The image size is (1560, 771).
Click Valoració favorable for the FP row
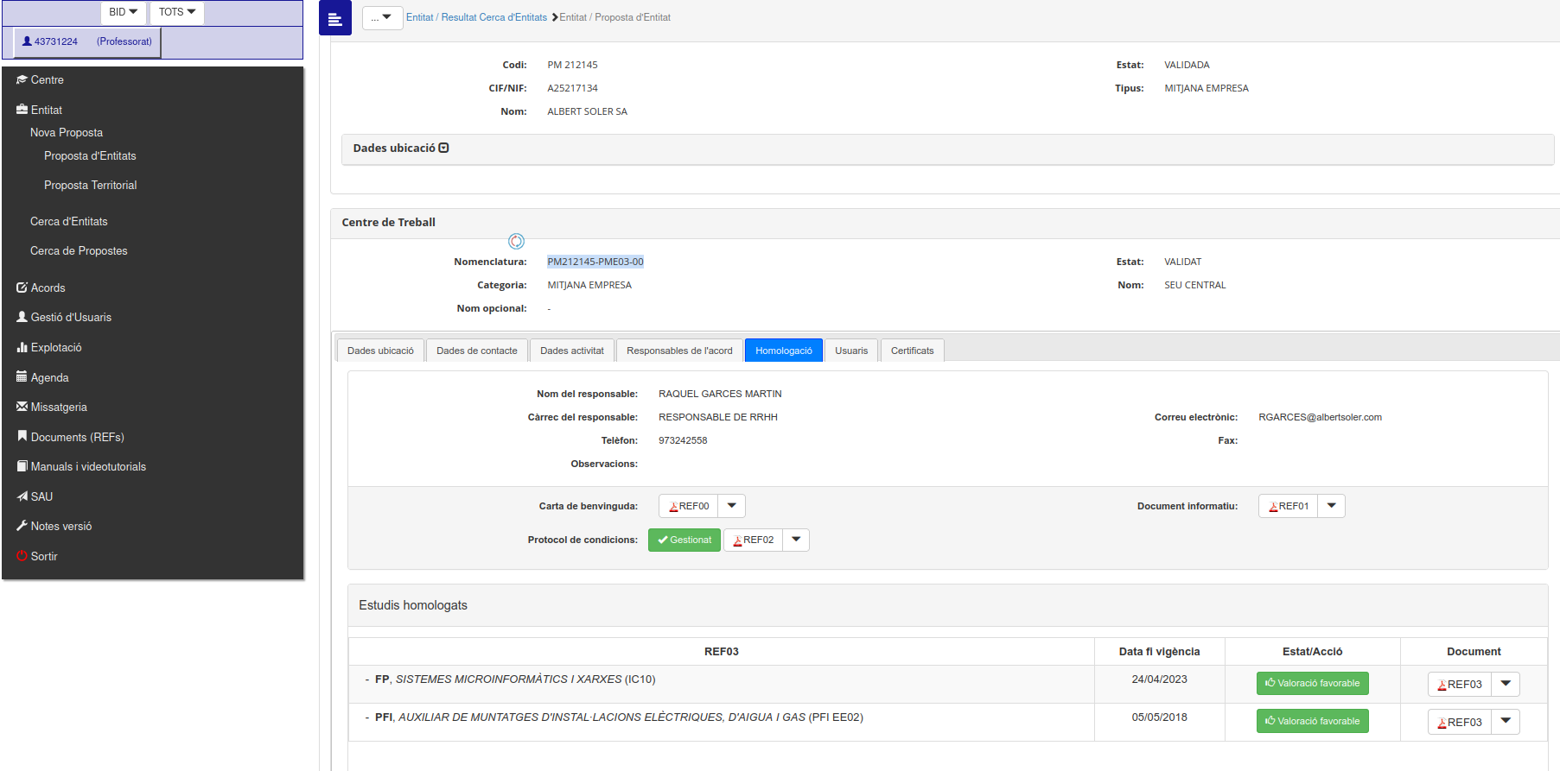tap(1312, 683)
